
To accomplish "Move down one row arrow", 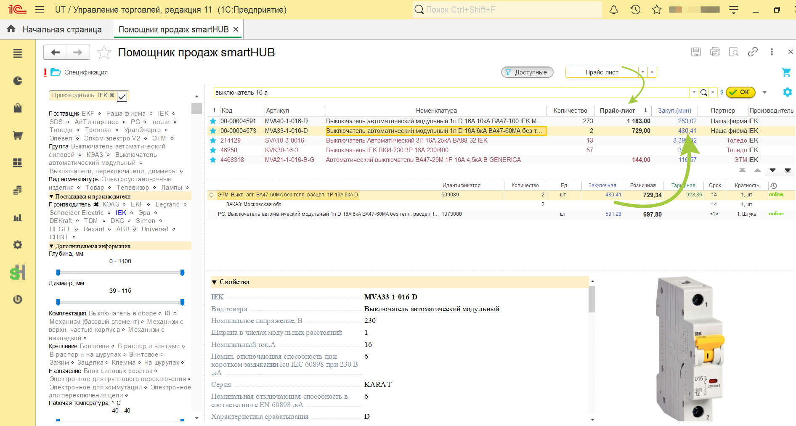I will pyautogui.click(x=772, y=170).
